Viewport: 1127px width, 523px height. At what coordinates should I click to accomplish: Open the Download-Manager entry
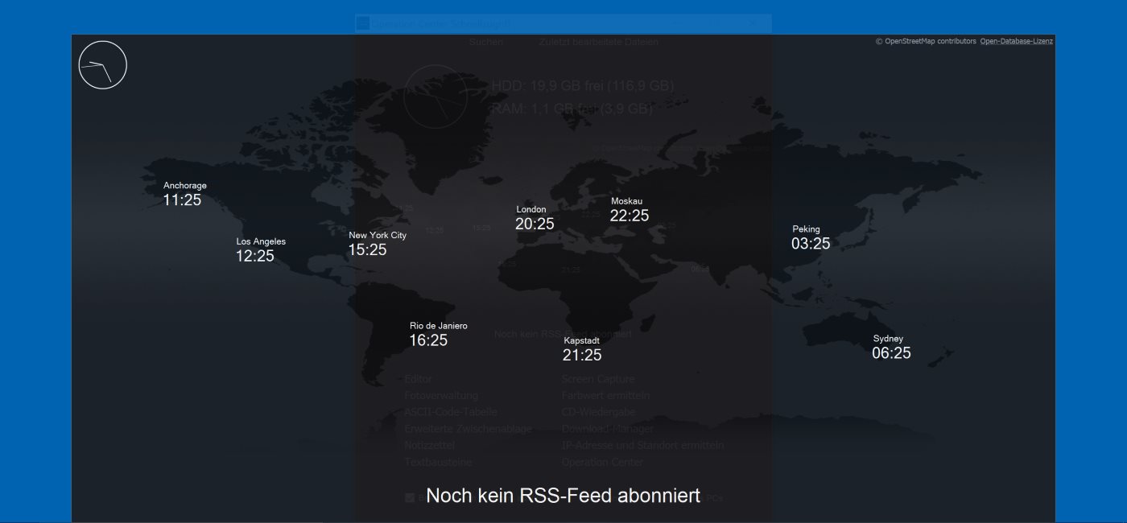(x=607, y=429)
